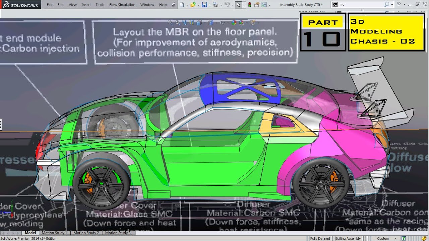Image resolution: width=429 pixels, height=241 pixels.
Task: Open the Flow Simulation menu
Action: [x=122, y=5]
